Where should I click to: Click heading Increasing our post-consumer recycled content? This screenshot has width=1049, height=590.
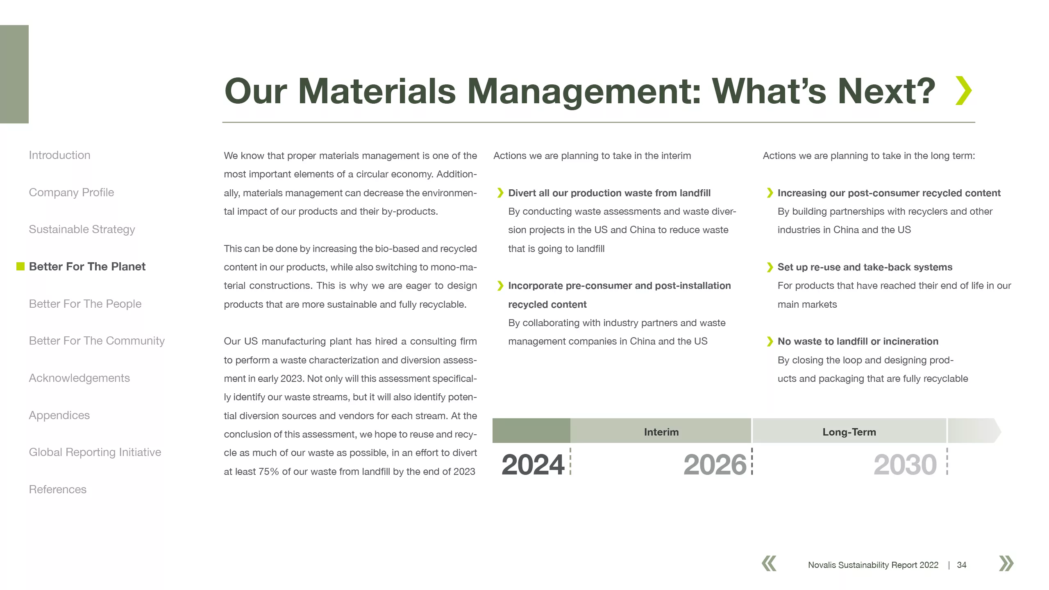[889, 193]
